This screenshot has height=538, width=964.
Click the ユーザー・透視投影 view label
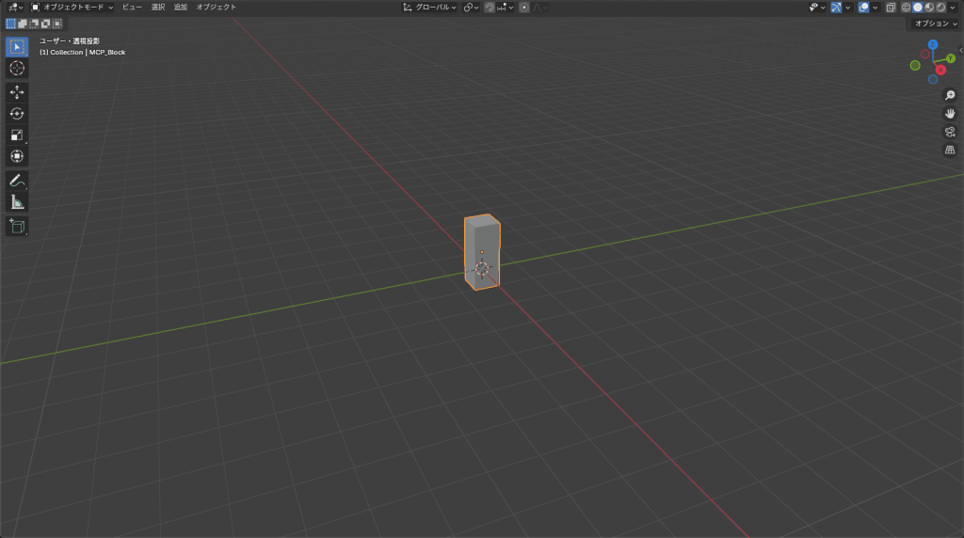tap(70, 41)
